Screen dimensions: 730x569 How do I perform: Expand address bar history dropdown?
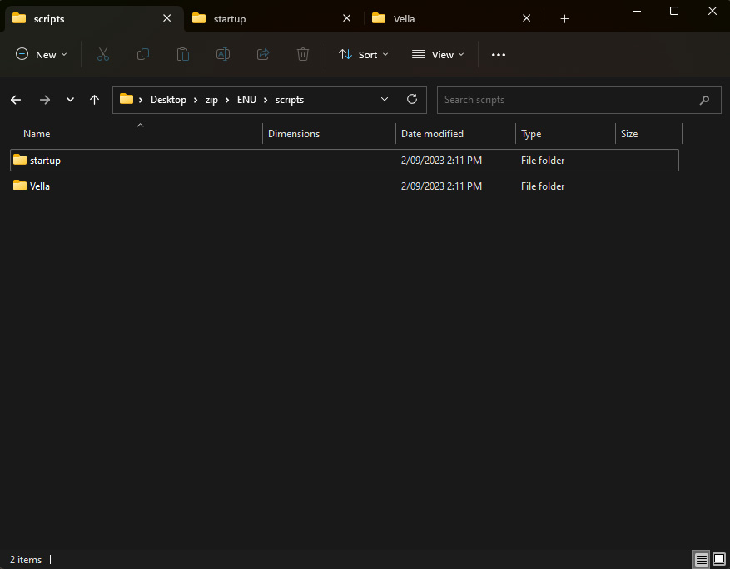click(385, 99)
